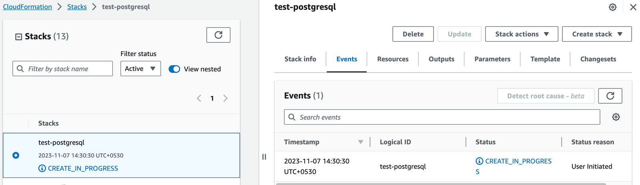640x185 pixels.
Task: Switch to the Parameters tab
Action: [x=492, y=59]
